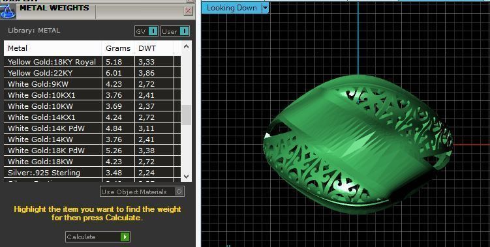Image resolution: width=490 pixels, height=247 pixels.
Task: Select the White Gold:14KX1 row
Action: coord(93,117)
